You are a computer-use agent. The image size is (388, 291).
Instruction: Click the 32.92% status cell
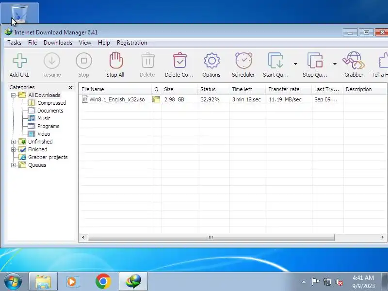point(210,99)
